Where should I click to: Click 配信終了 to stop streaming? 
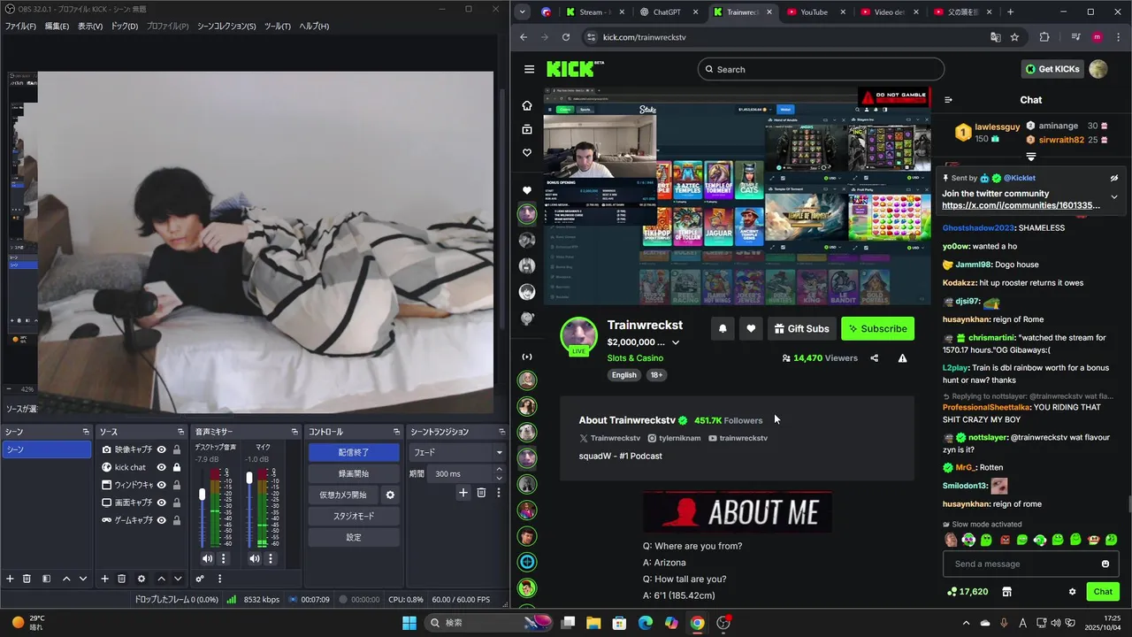pyautogui.click(x=354, y=452)
